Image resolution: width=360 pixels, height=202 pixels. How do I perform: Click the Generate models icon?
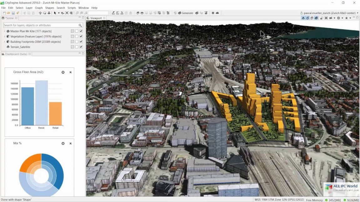[179, 13]
